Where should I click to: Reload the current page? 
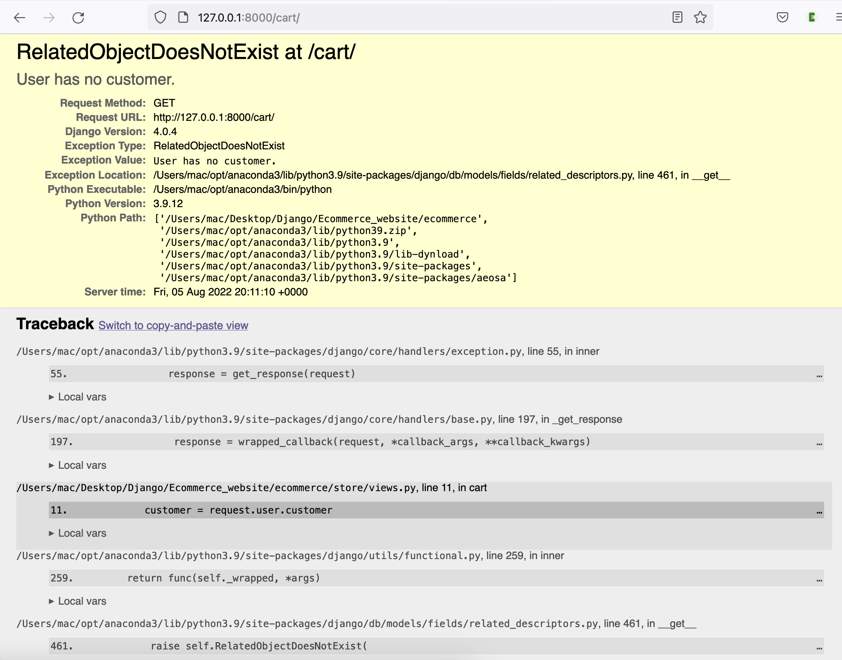(78, 17)
